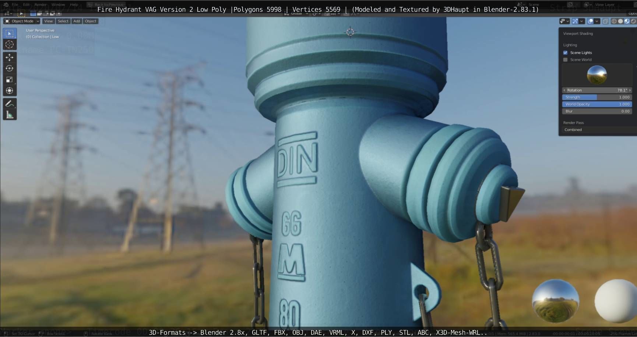Open the Render menu

[41, 5]
